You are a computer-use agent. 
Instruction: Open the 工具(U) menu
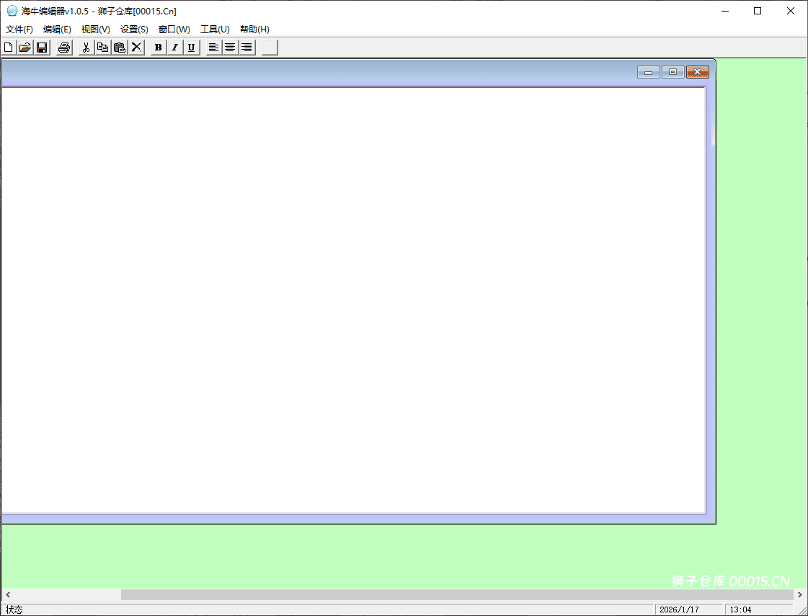tap(215, 30)
